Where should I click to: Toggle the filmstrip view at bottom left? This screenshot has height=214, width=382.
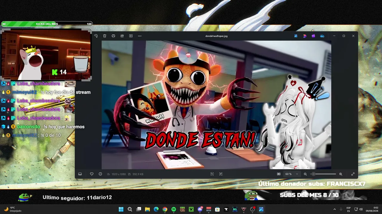[x=80, y=174]
